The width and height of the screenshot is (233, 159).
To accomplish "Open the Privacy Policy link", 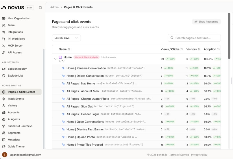I will point(199,155).
